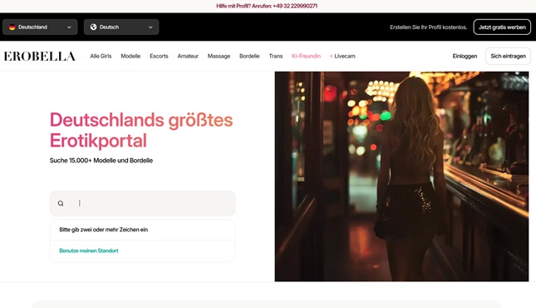Open the Escorts menu item

(x=159, y=56)
